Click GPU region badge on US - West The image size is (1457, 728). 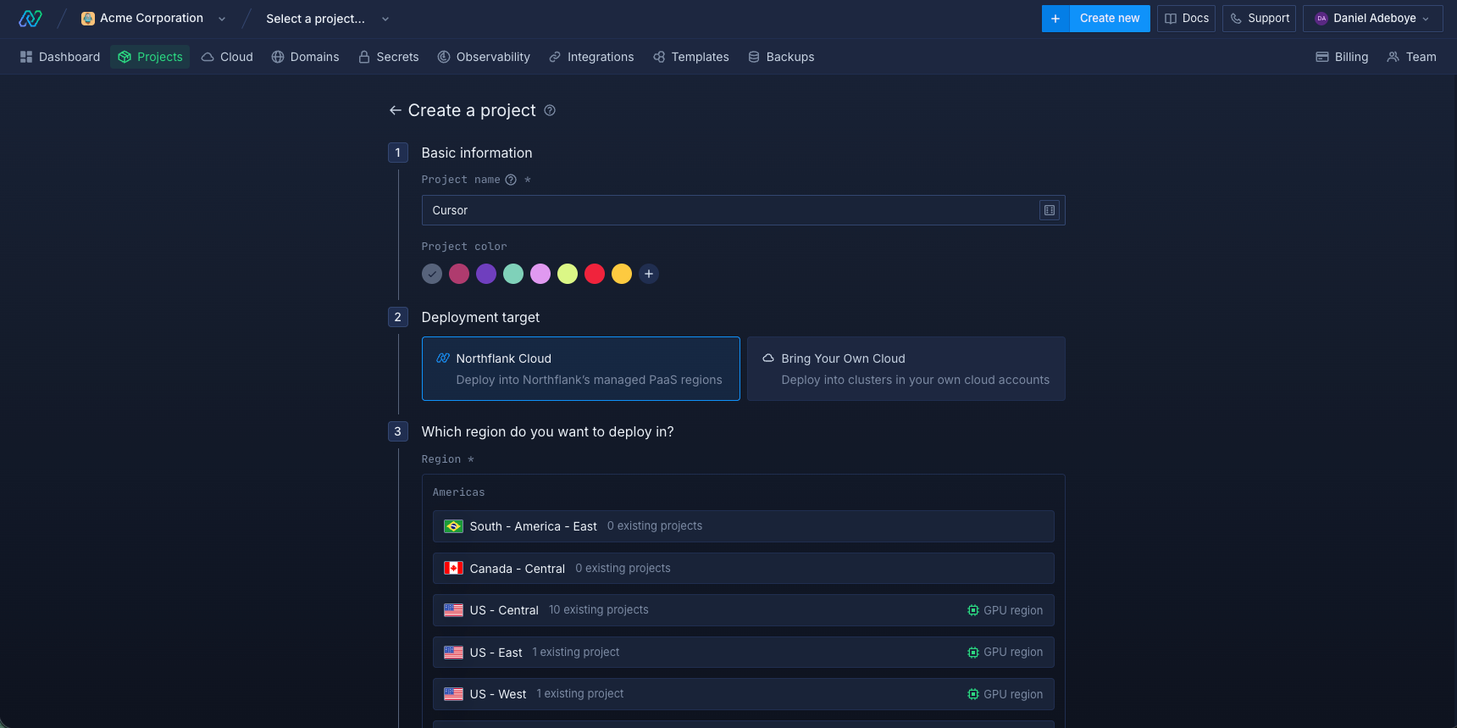1005,694
